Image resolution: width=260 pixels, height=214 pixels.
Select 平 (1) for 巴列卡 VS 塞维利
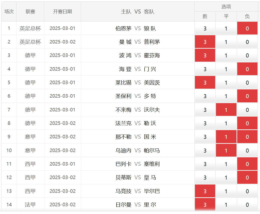226,164
